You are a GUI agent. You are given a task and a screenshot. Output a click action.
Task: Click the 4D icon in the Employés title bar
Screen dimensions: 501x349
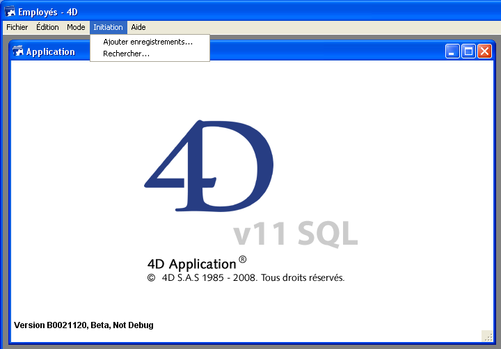(x=10, y=12)
